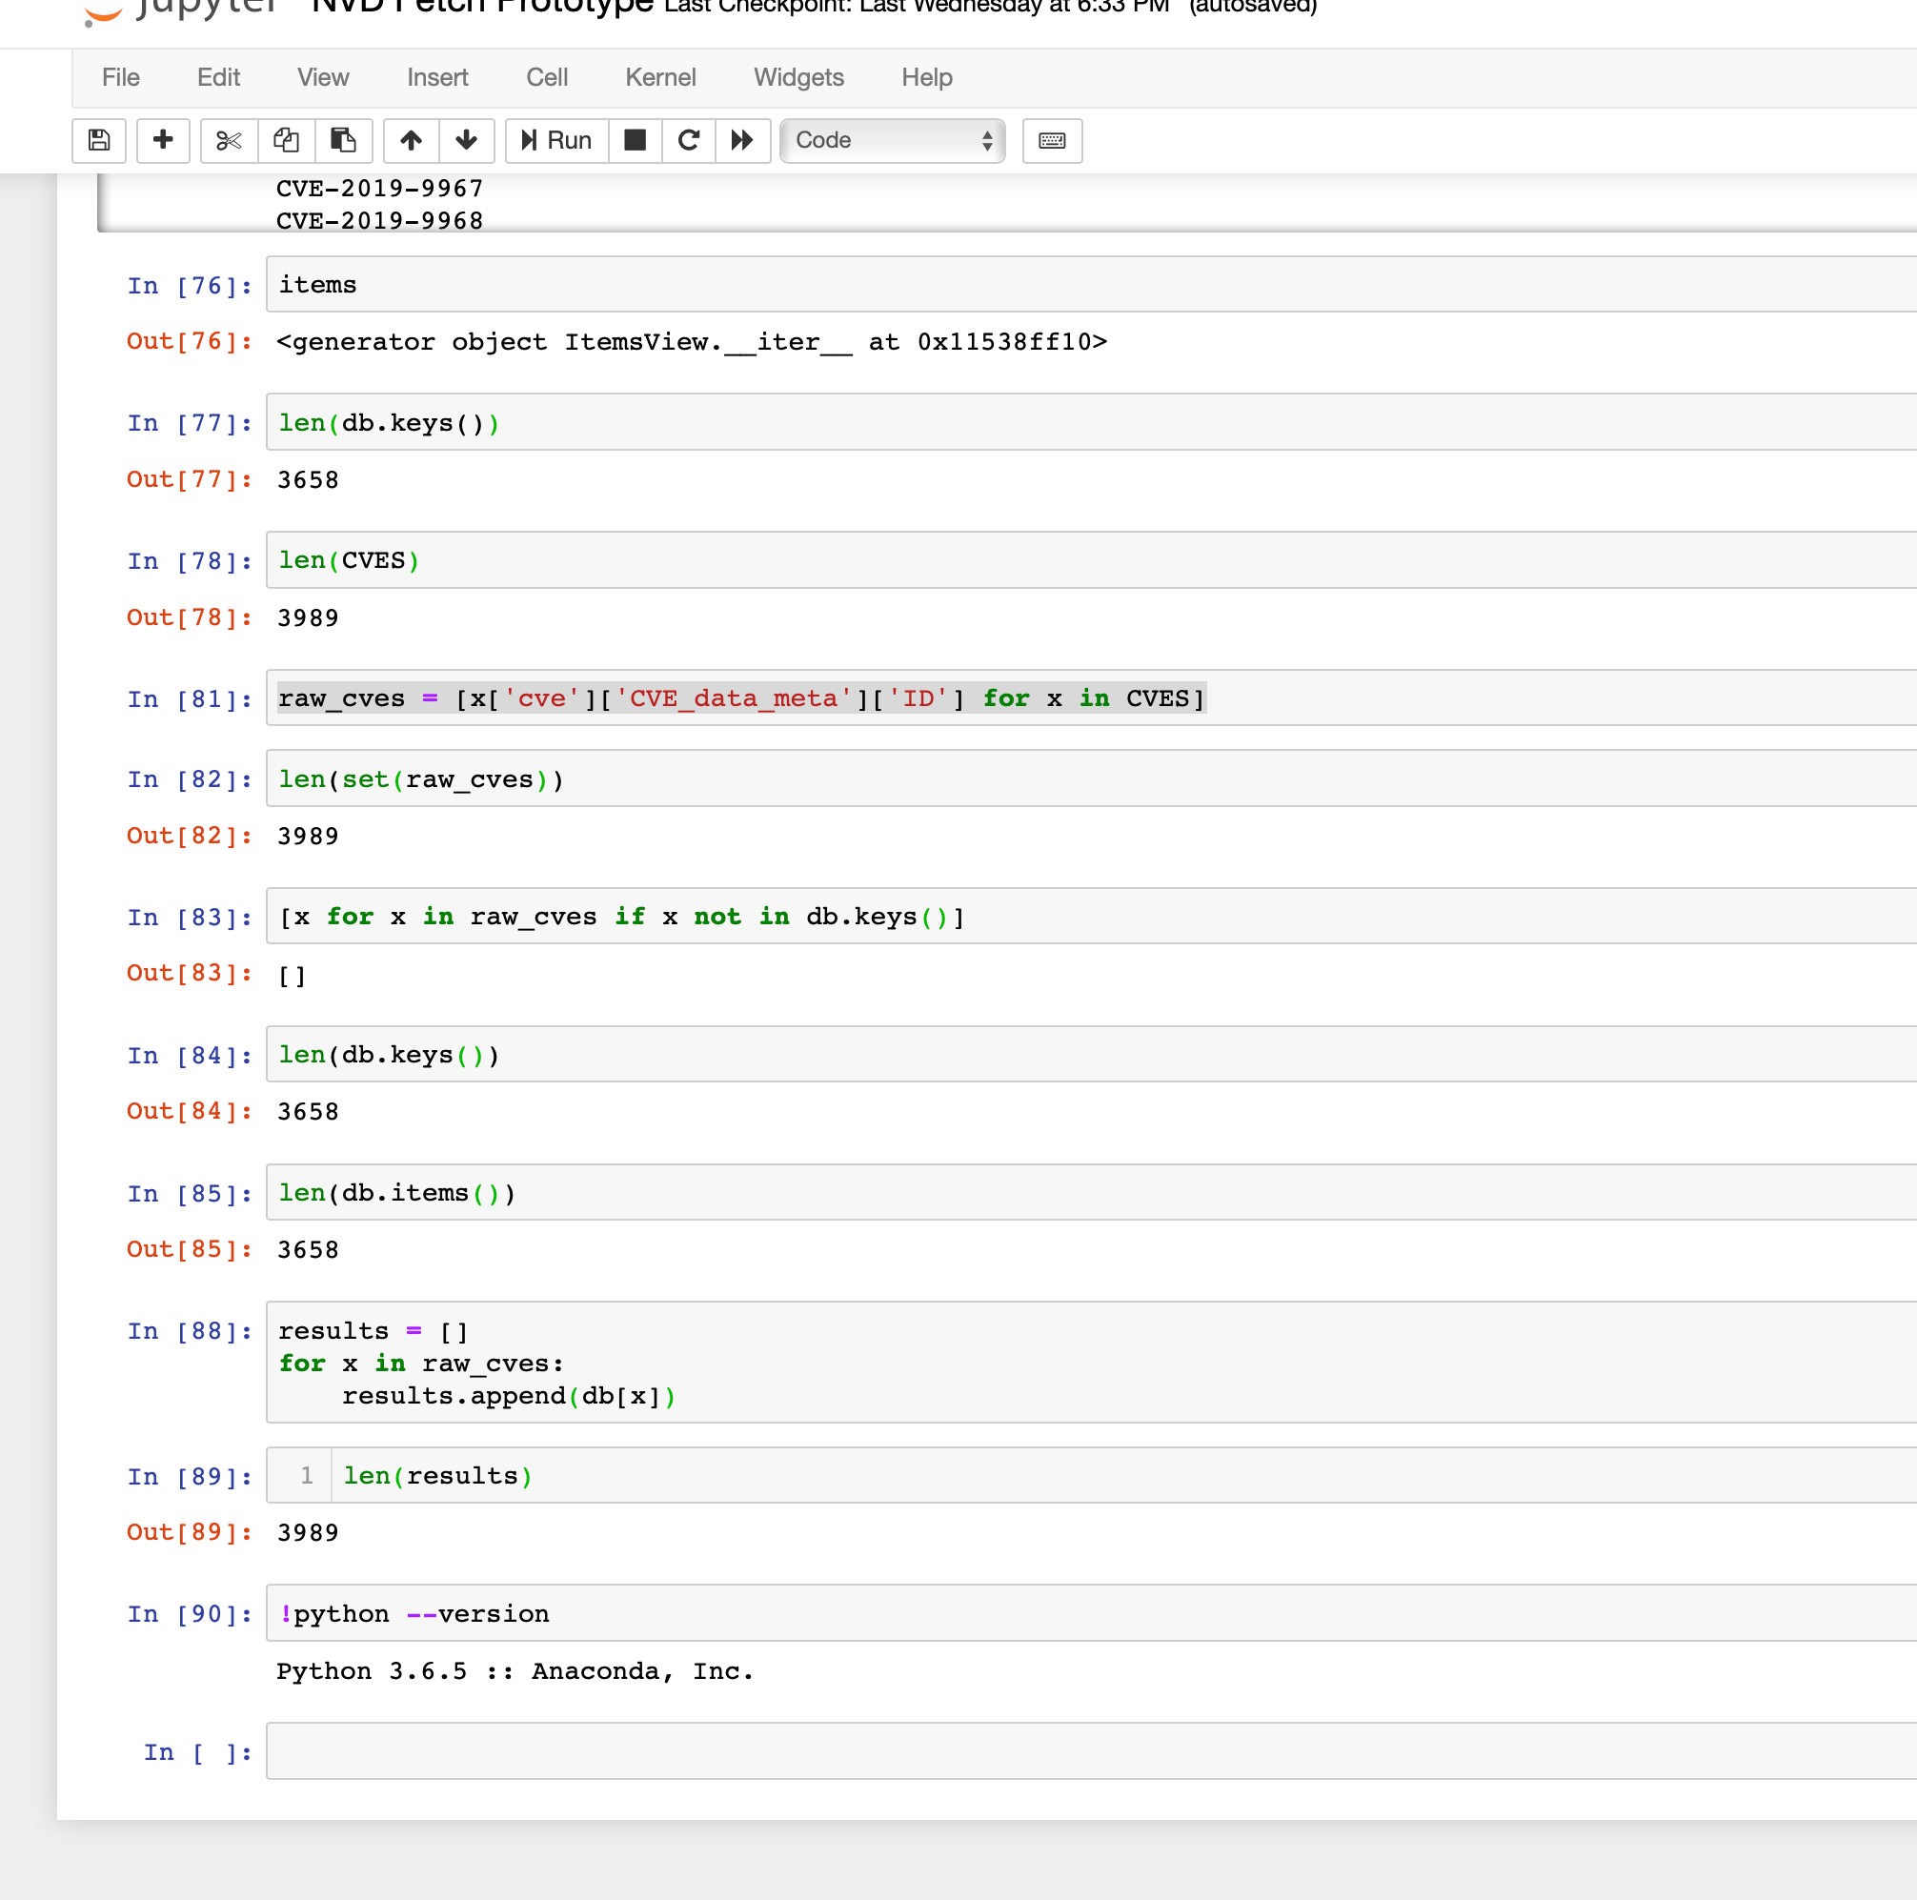Open the Kernel menu
Screen dimensions: 1917x1900
[x=660, y=77]
